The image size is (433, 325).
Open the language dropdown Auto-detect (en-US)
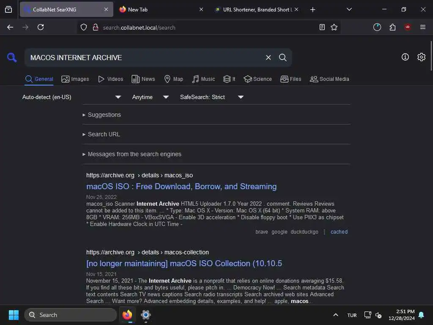pyautogui.click(x=72, y=97)
